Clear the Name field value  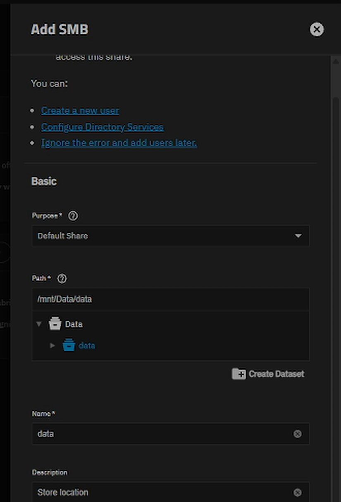(297, 434)
